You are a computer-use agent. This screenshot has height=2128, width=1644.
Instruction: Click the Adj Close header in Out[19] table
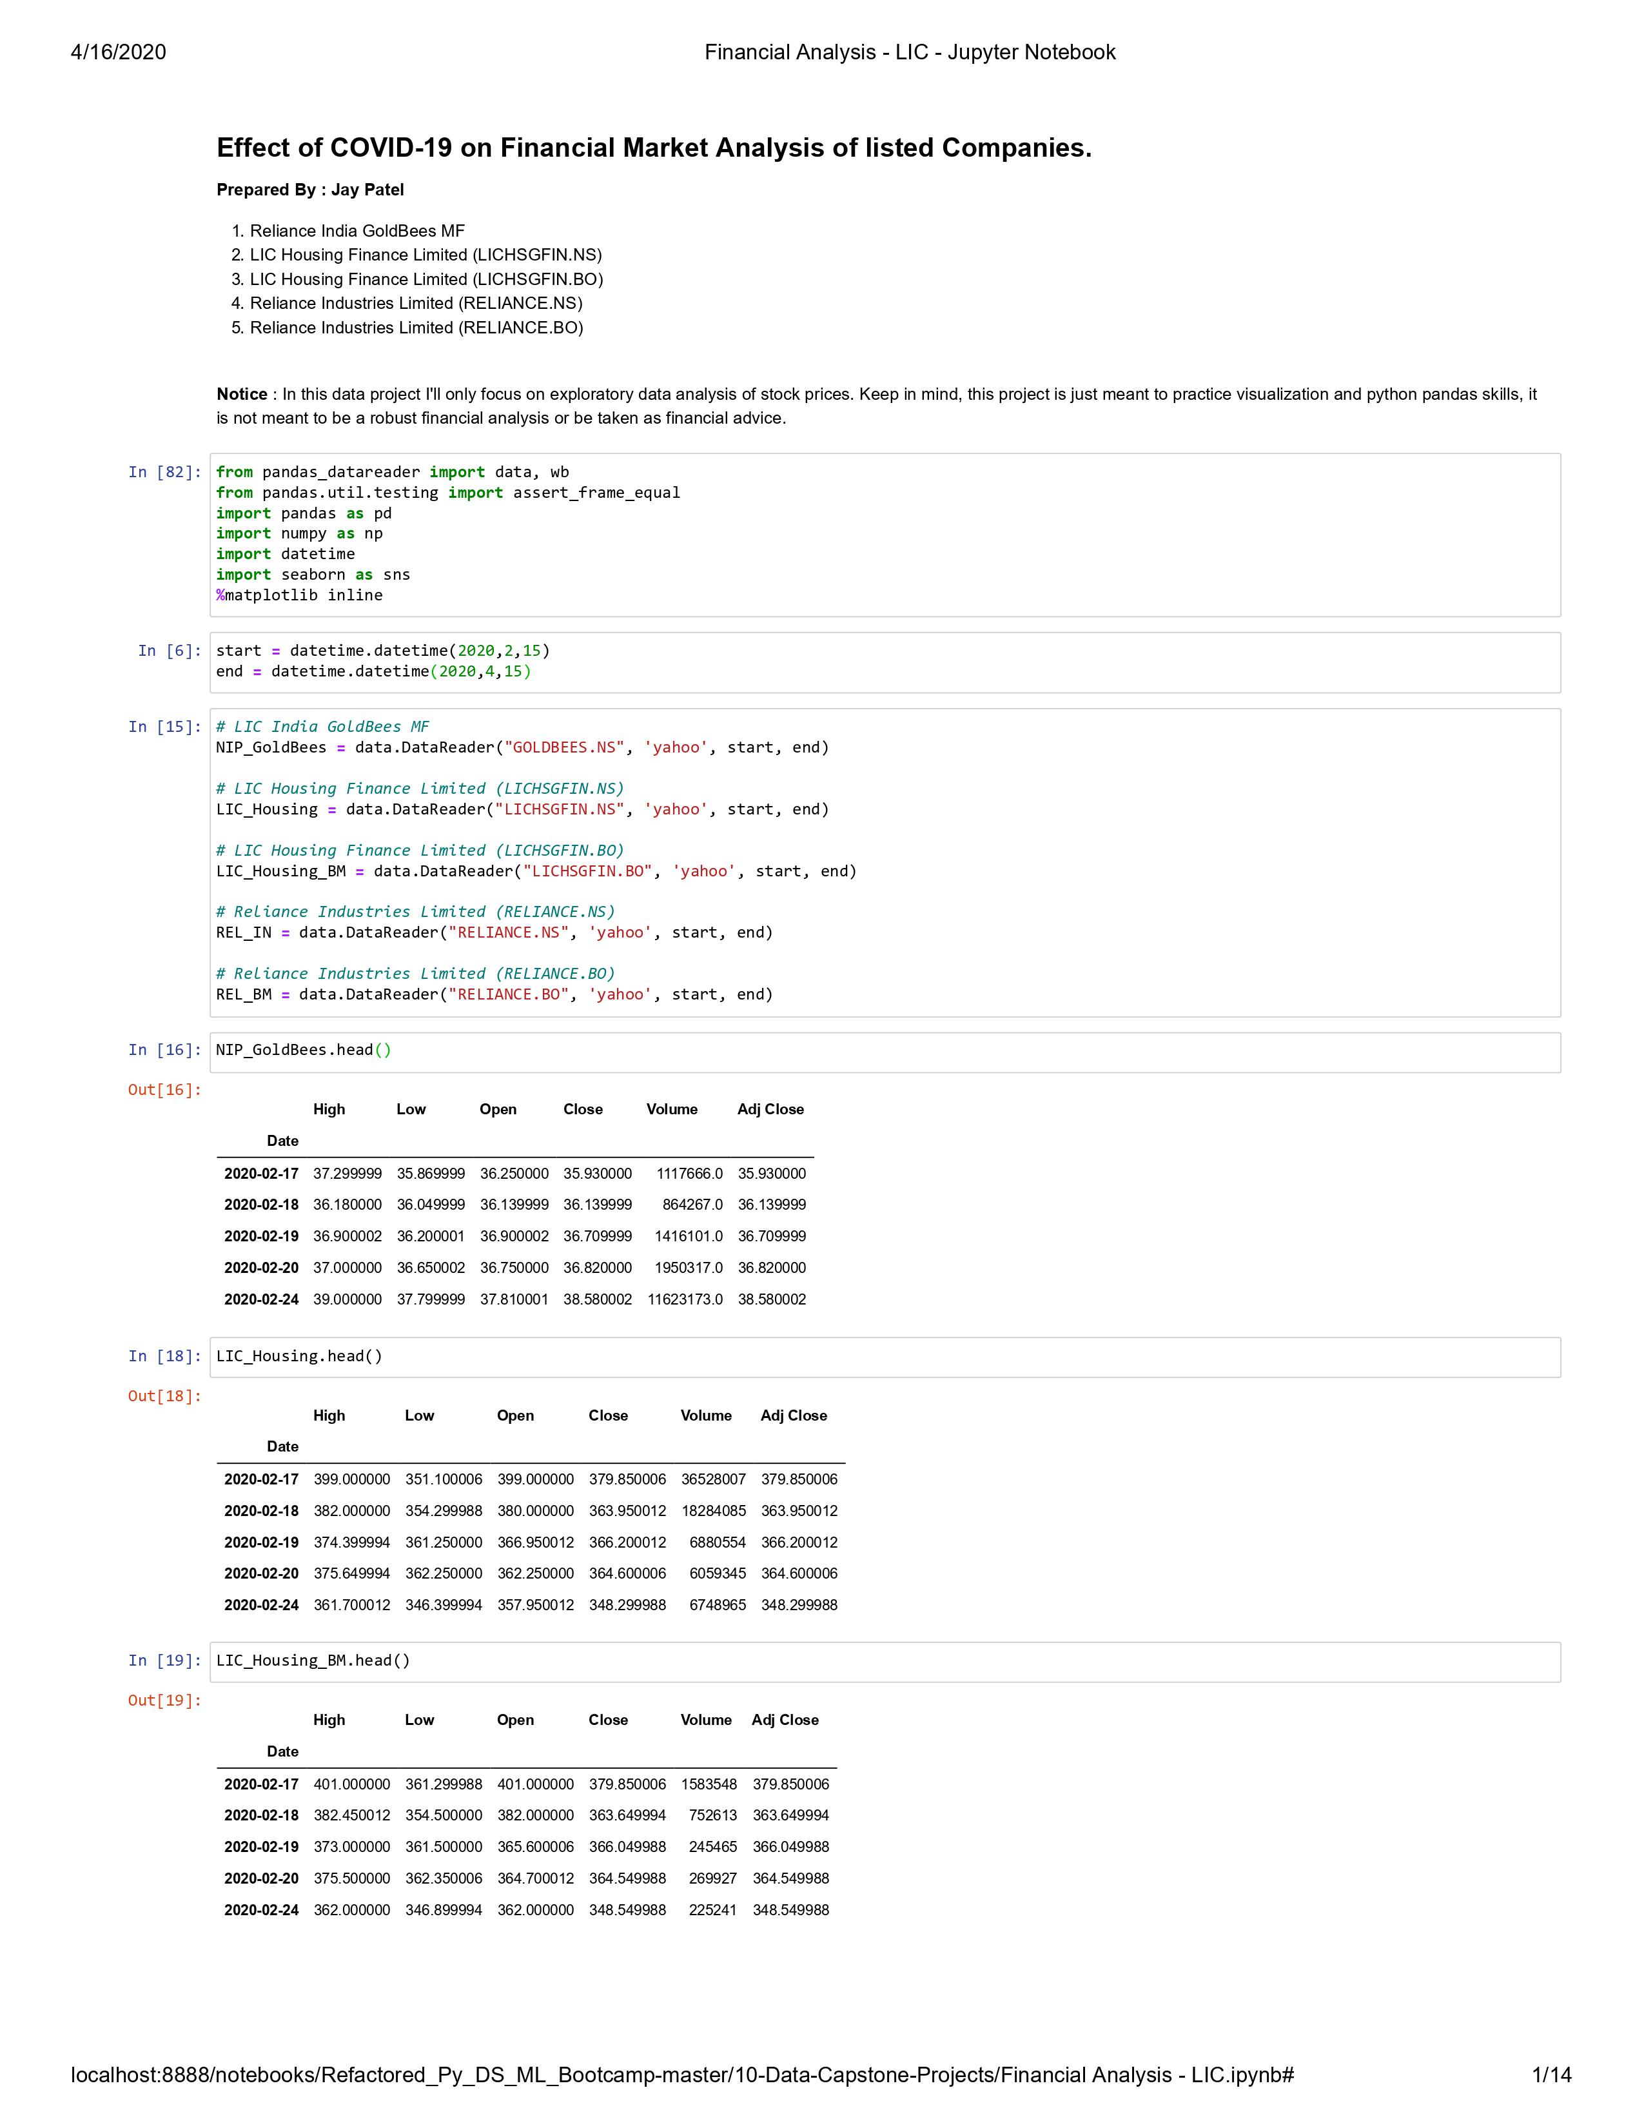[785, 1720]
